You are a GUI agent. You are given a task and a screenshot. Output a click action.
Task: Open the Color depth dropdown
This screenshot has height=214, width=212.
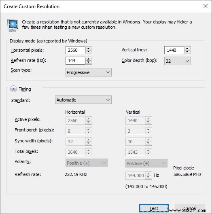(x=178, y=61)
